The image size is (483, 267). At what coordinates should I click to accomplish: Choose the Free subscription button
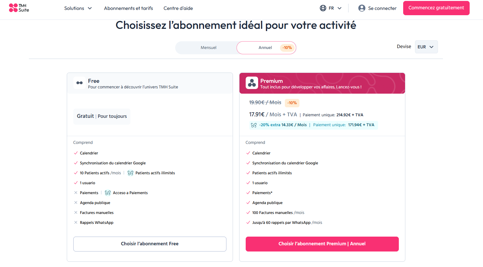(x=150, y=244)
